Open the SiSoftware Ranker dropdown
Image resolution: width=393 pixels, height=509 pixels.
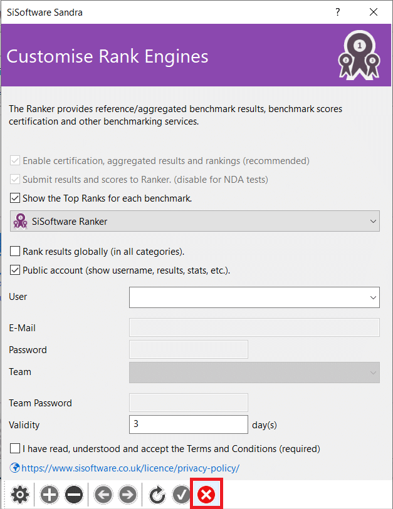coord(195,221)
